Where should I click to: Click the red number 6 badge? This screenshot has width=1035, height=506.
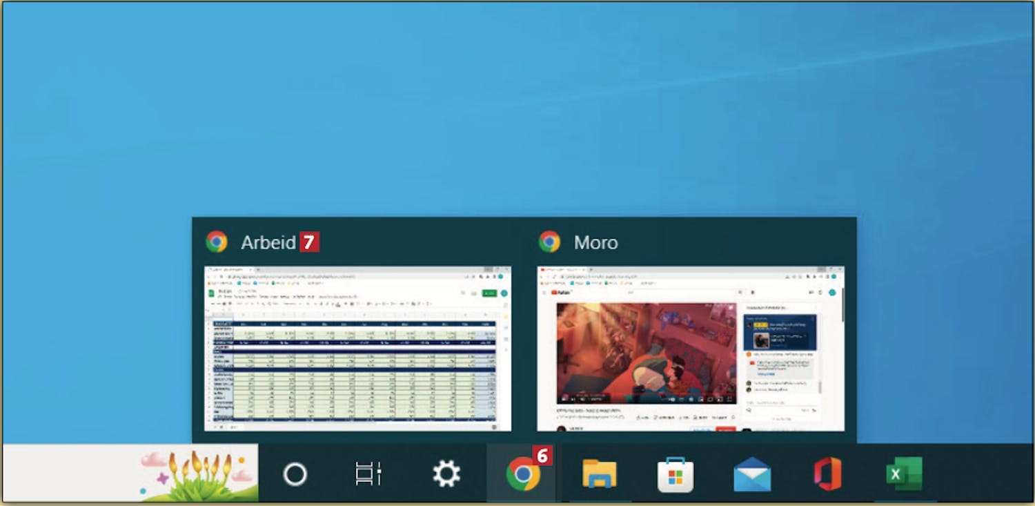click(542, 456)
